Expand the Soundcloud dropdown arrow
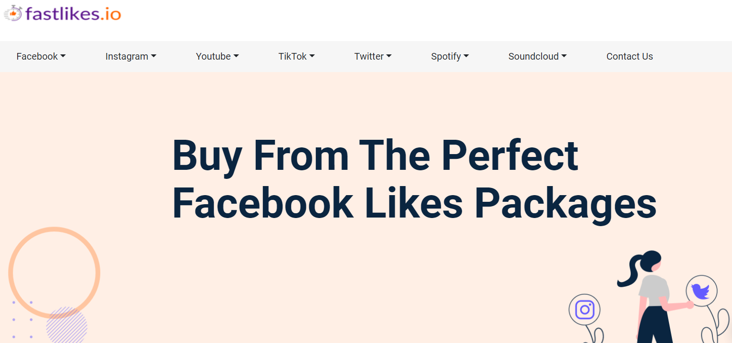Image resolution: width=732 pixels, height=343 pixels. click(564, 56)
